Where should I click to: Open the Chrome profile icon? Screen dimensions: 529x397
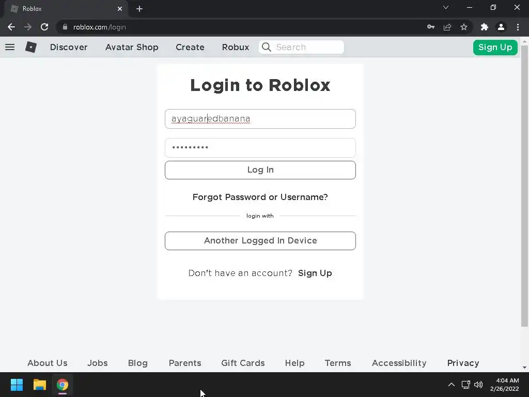(501, 27)
